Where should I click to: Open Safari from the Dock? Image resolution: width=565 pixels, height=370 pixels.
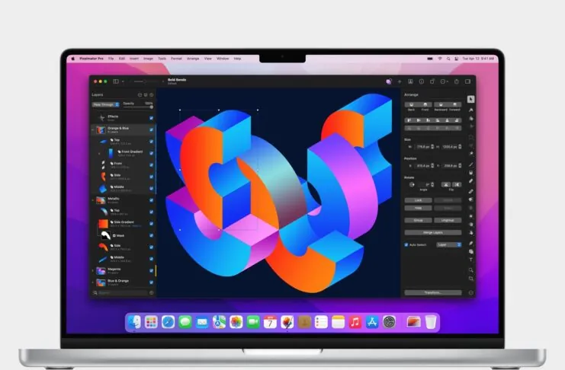pos(168,322)
